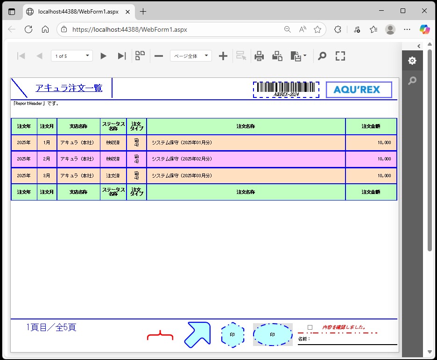Screen dimensions: 437x360
Task: Zoom in the report with plus icon
Action: (x=223, y=56)
